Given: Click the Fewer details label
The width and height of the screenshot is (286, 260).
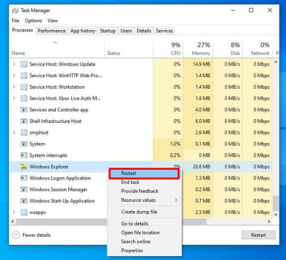Looking at the screenshot, I should (37, 235).
